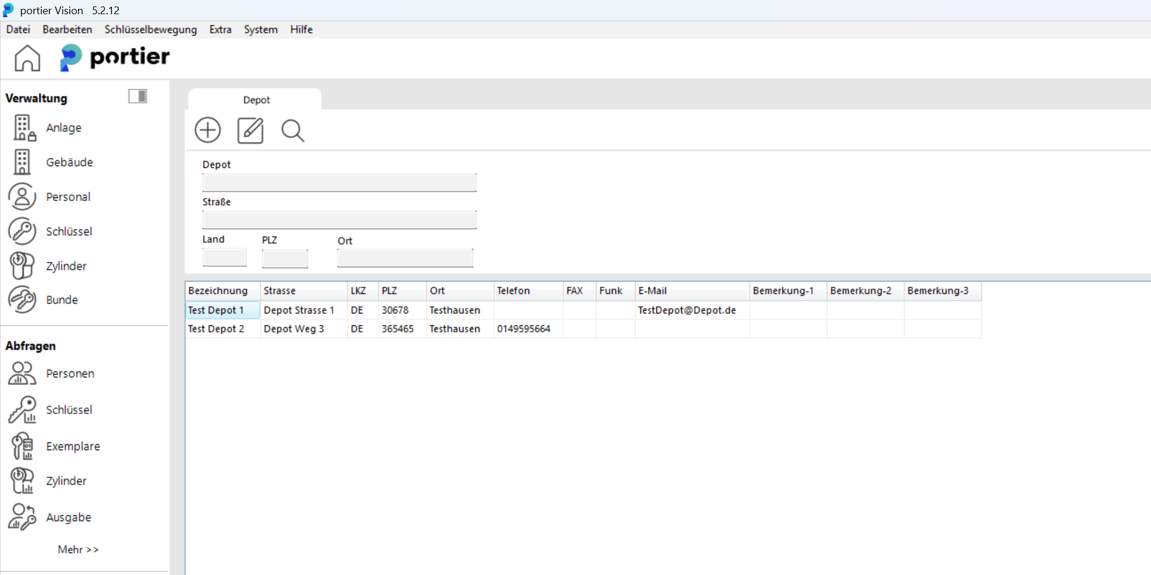1151x575 pixels.
Task: Sort table by Bezeichnung column header
Action: pyautogui.click(x=223, y=291)
